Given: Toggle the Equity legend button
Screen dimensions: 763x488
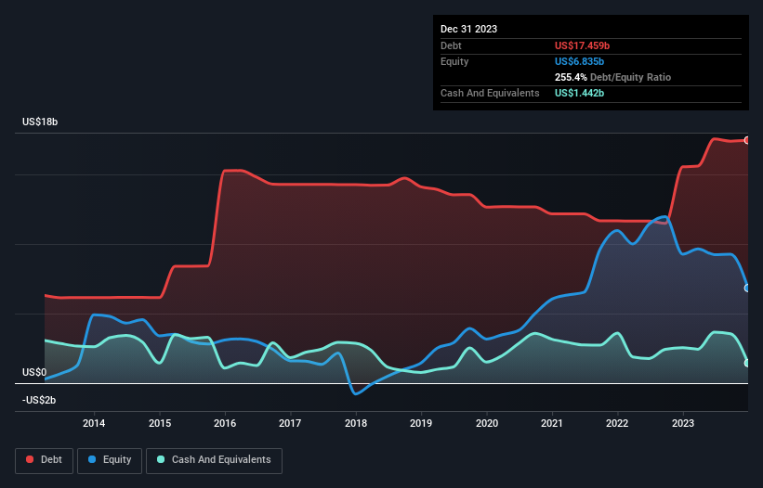Looking at the screenshot, I should coord(111,460).
